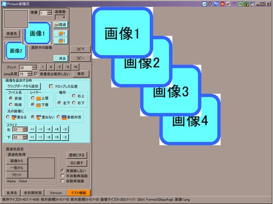Click the 上層 upper-layer icon
Viewport: 273px width, 204px height.
point(38,98)
